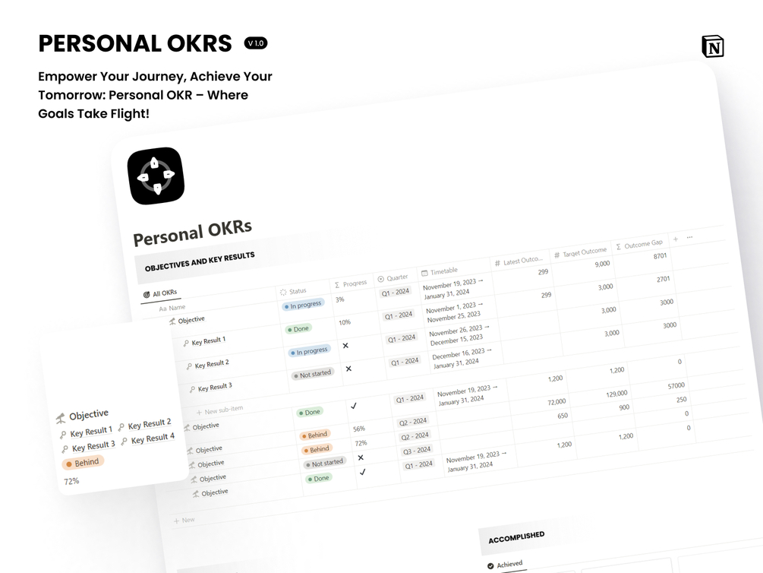Click the Behind status beside 56%
This screenshot has width=763, height=573.
[315, 435]
